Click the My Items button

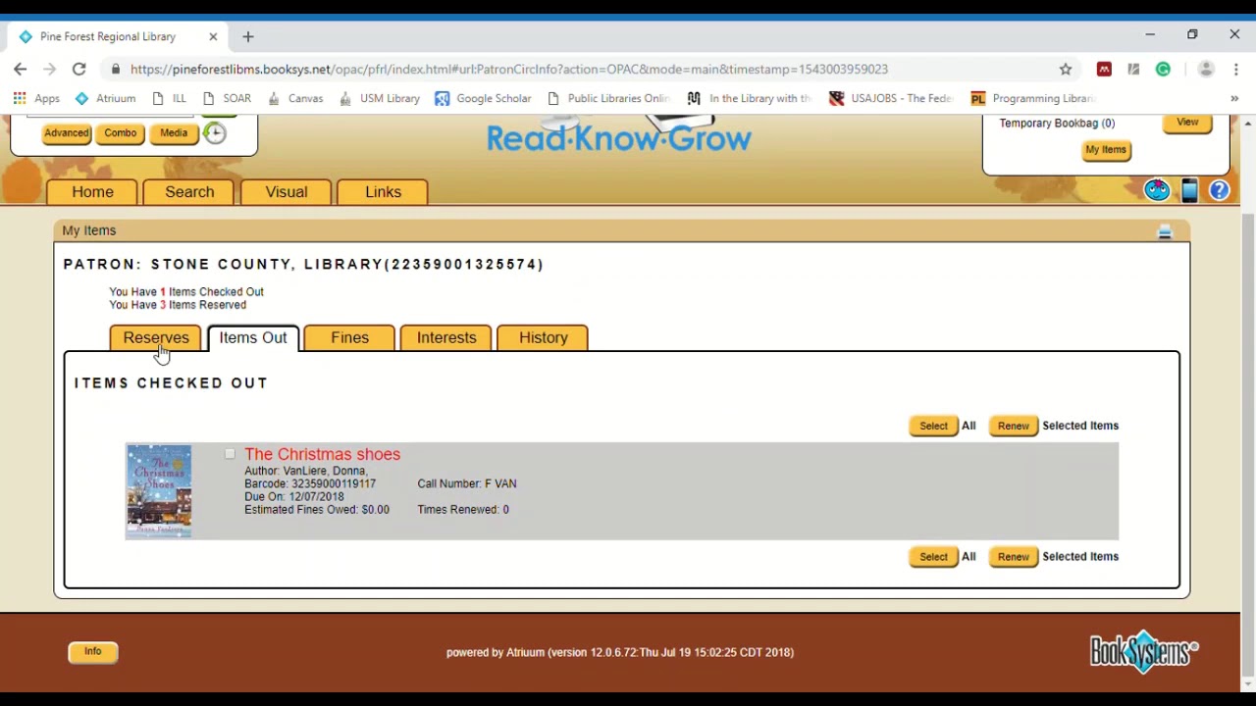(x=1106, y=150)
